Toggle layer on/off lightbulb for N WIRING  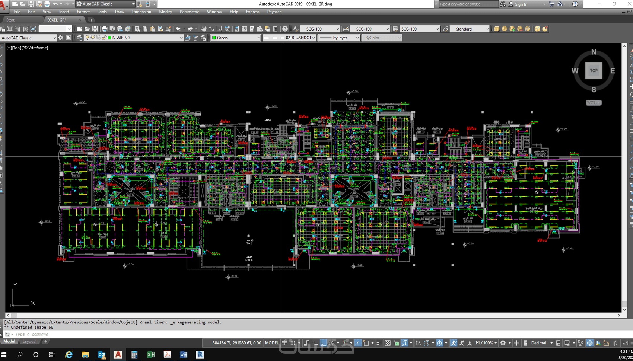click(x=88, y=38)
